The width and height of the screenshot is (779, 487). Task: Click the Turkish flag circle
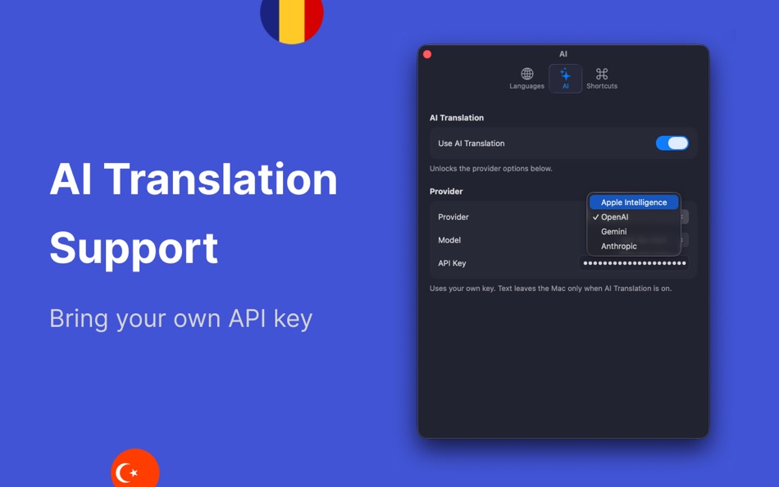[135, 468]
